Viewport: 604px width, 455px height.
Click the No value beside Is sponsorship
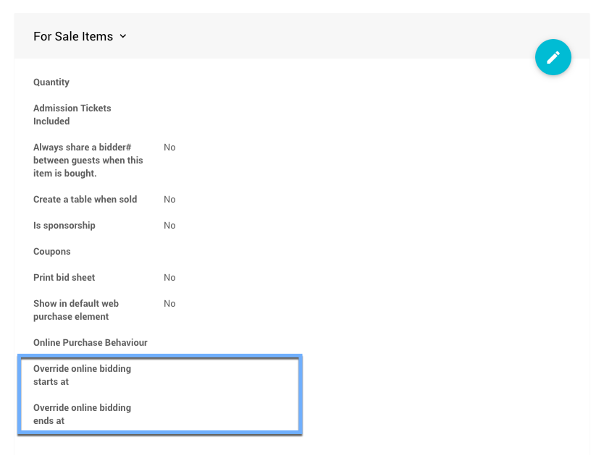point(169,226)
